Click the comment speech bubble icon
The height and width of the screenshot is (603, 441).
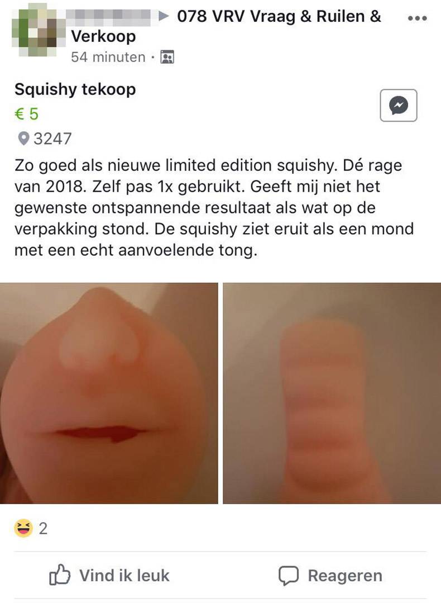pos(289,576)
